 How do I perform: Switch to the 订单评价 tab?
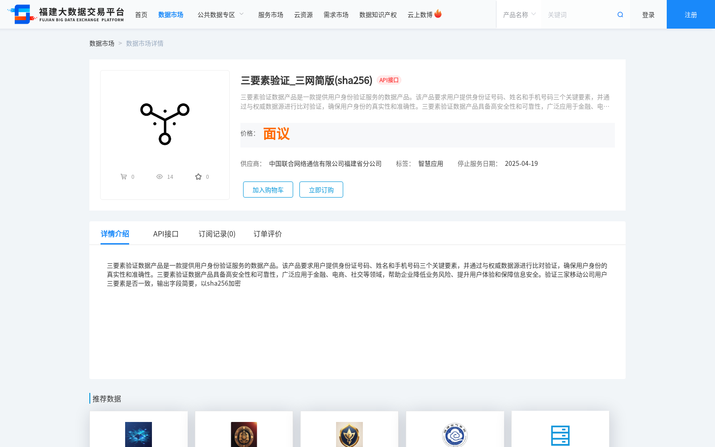(x=268, y=234)
